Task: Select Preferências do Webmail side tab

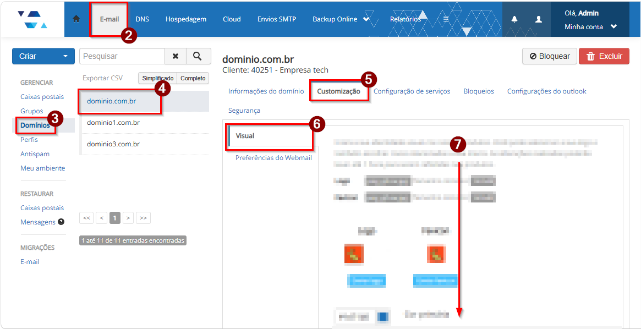Action: coord(273,157)
